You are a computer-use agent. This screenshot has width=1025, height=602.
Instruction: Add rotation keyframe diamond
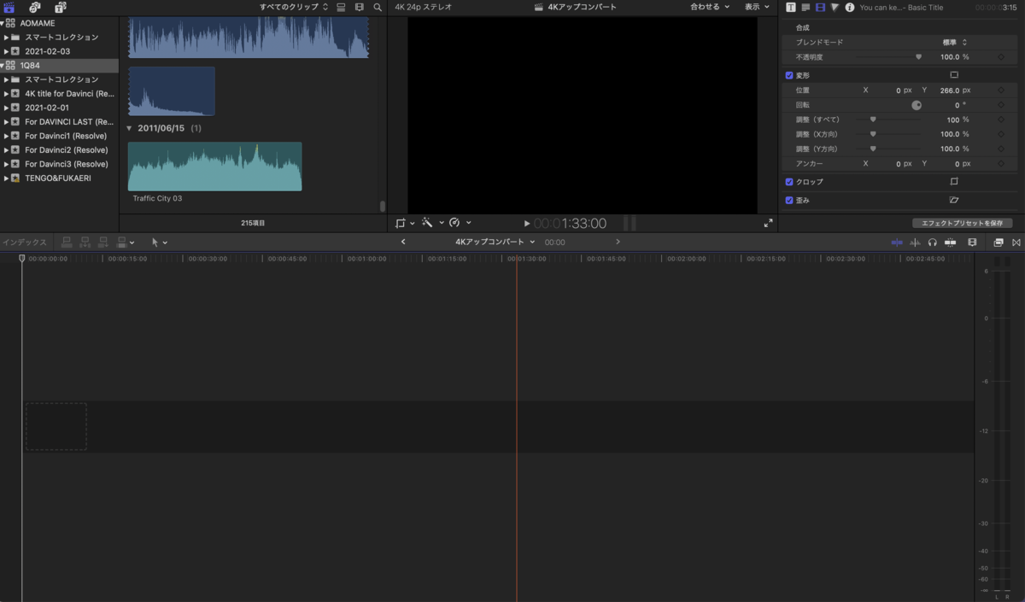pyautogui.click(x=1000, y=105)
